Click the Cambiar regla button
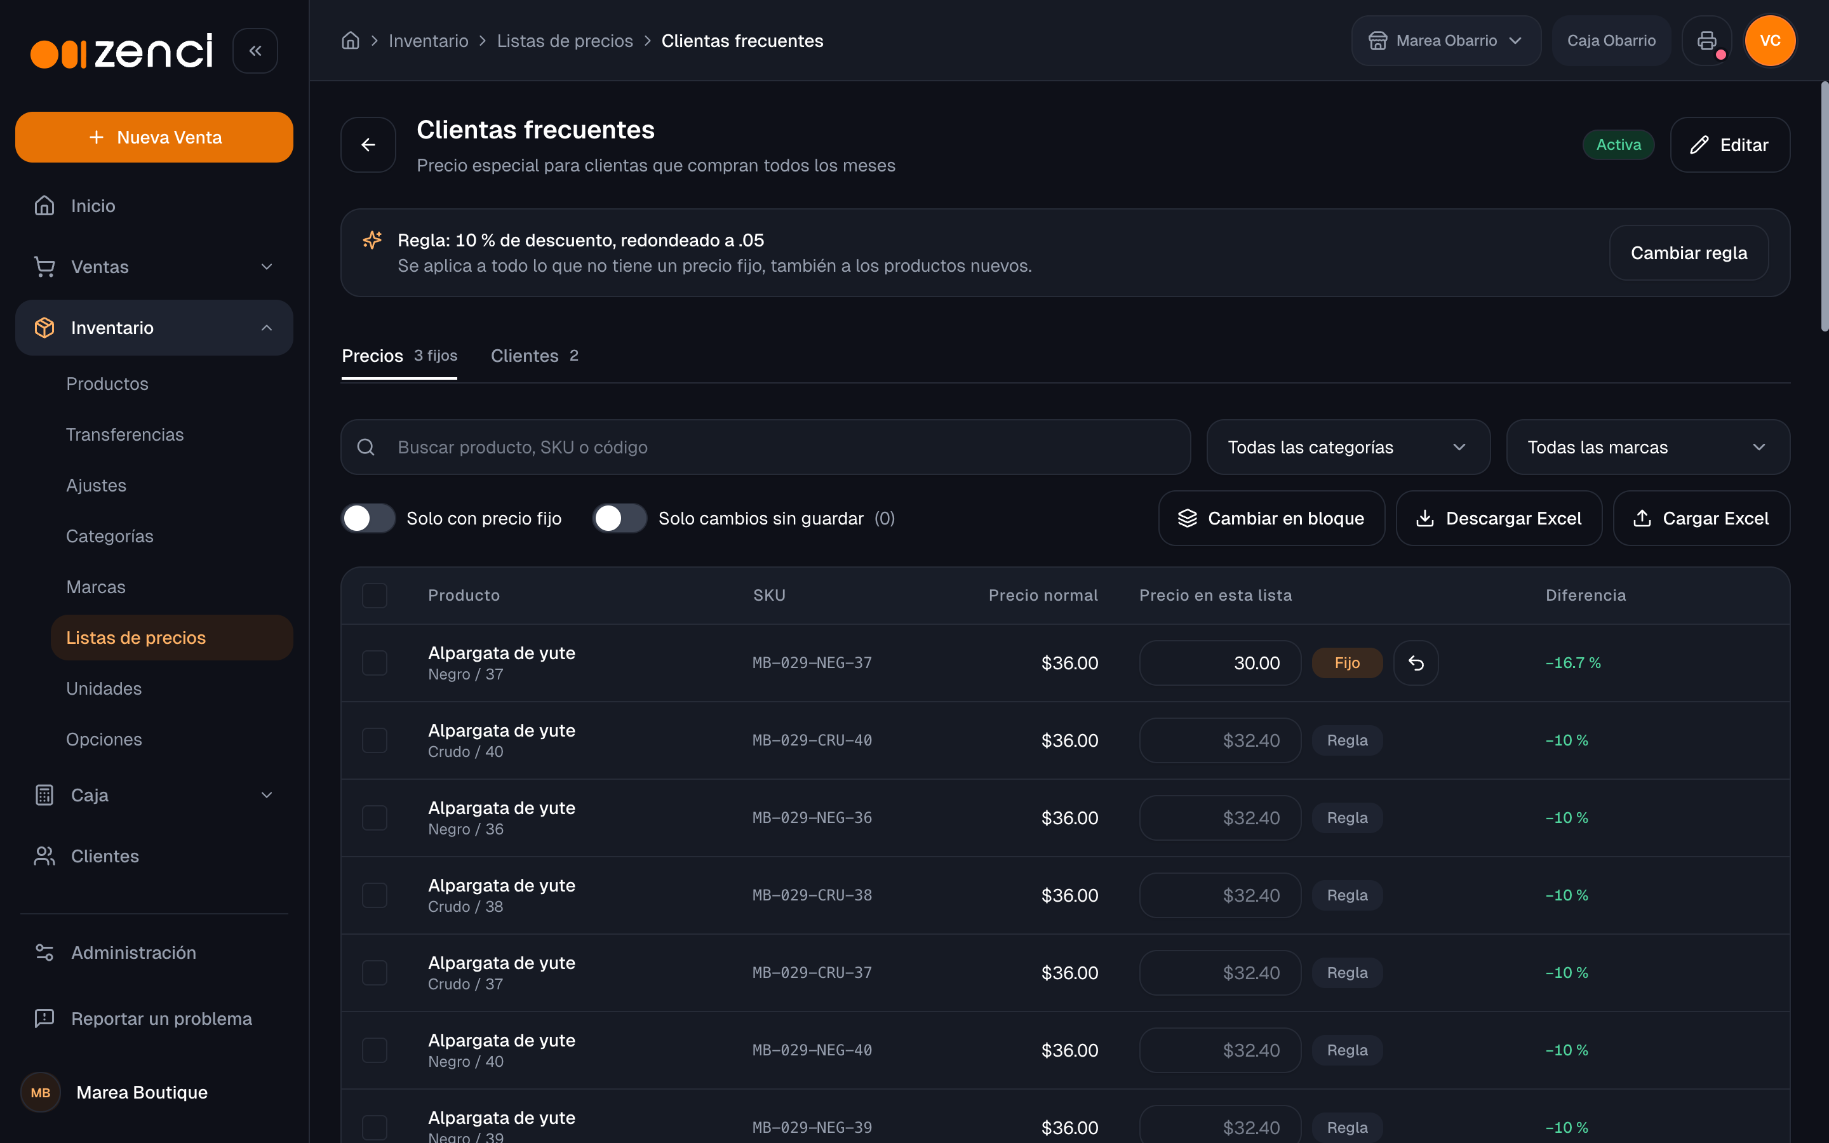Image resolution: width=1829 pixels, height=1143 pixels. [1689, 253]
